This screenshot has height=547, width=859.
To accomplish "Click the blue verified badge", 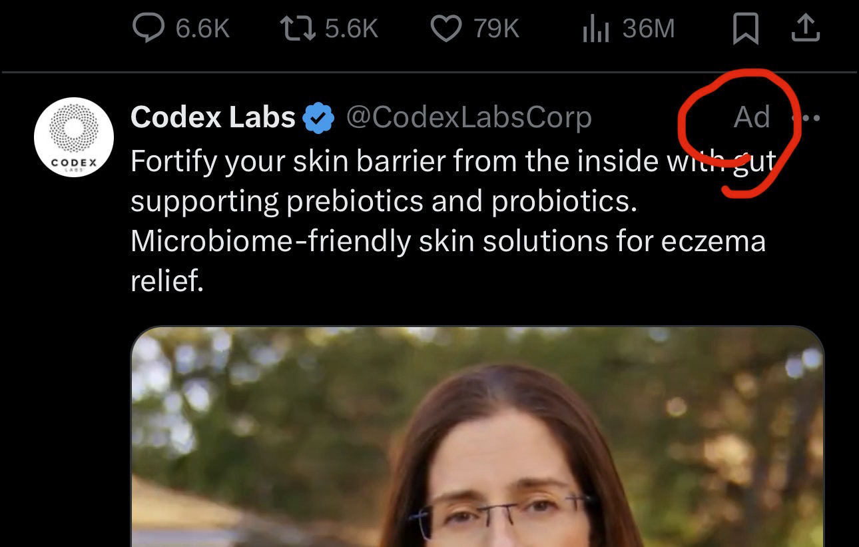I will (x=319, y=118).
